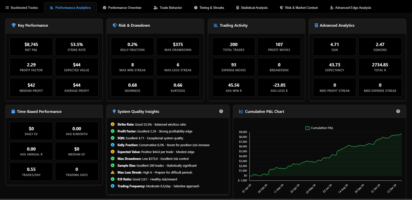This screenshot has height=200, width=412.
Task: Open the Statistical Analysis tab
Action: [252, 8]
